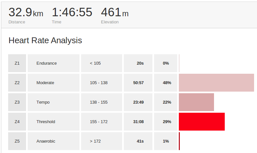Select the 1:46:55 time stat
This screenshot has height=153, width=257.
pyautogui.click(x=72, y=13)
